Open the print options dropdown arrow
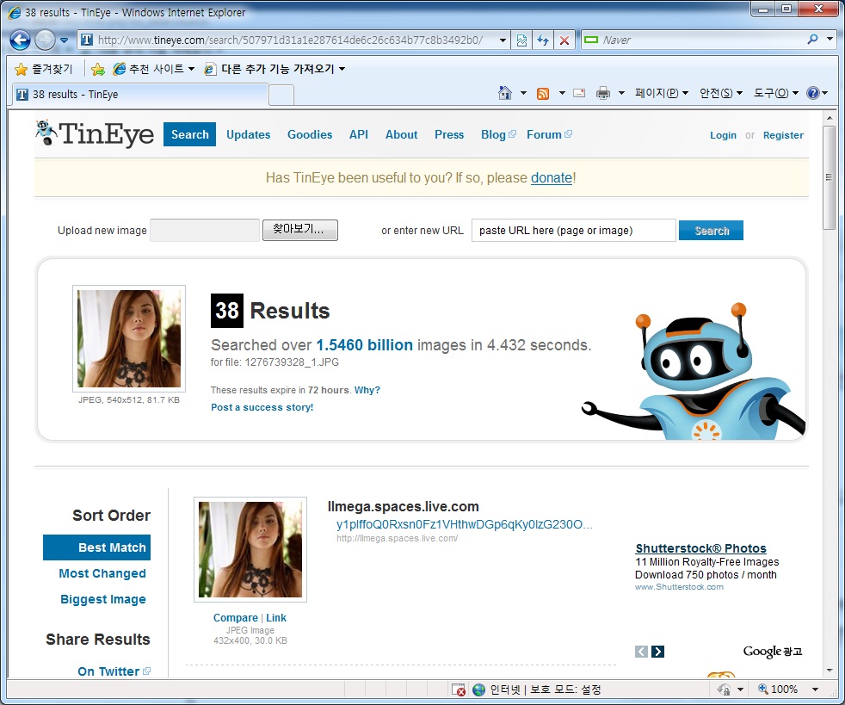Screen dimensions: 845x705 point(621,93)
